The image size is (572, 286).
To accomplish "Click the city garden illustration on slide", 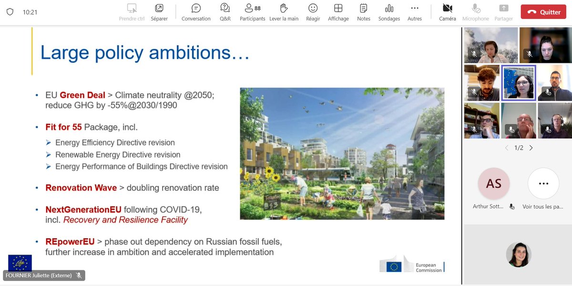I will (x=342, y=154).
